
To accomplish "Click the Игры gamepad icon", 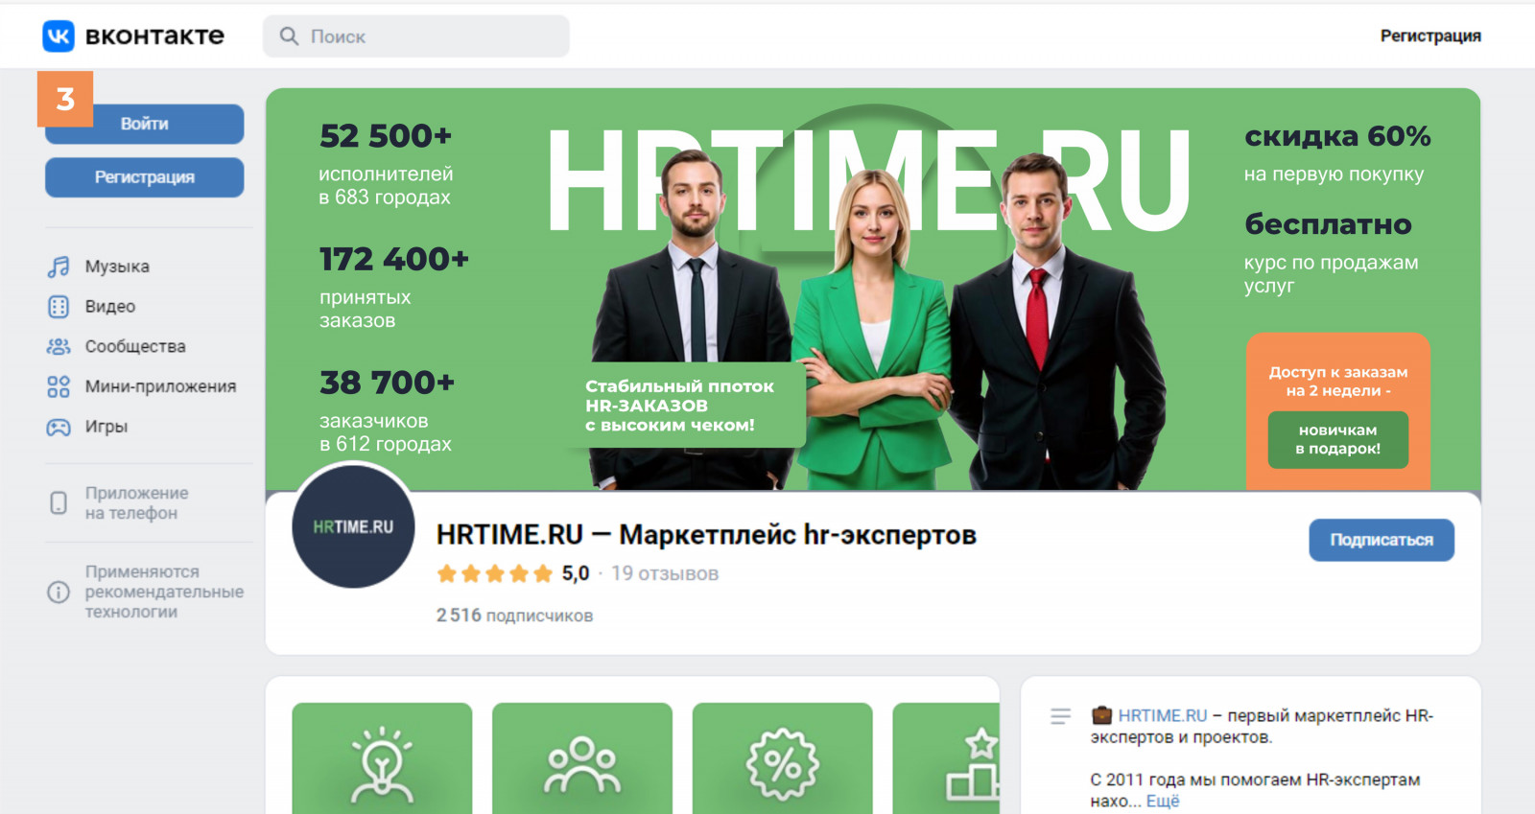I will (59, 428).
